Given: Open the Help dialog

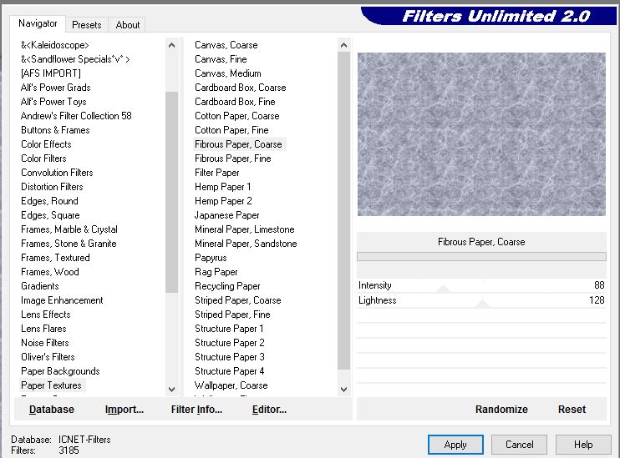Looking at the screenshot, I should pos(582,445).
